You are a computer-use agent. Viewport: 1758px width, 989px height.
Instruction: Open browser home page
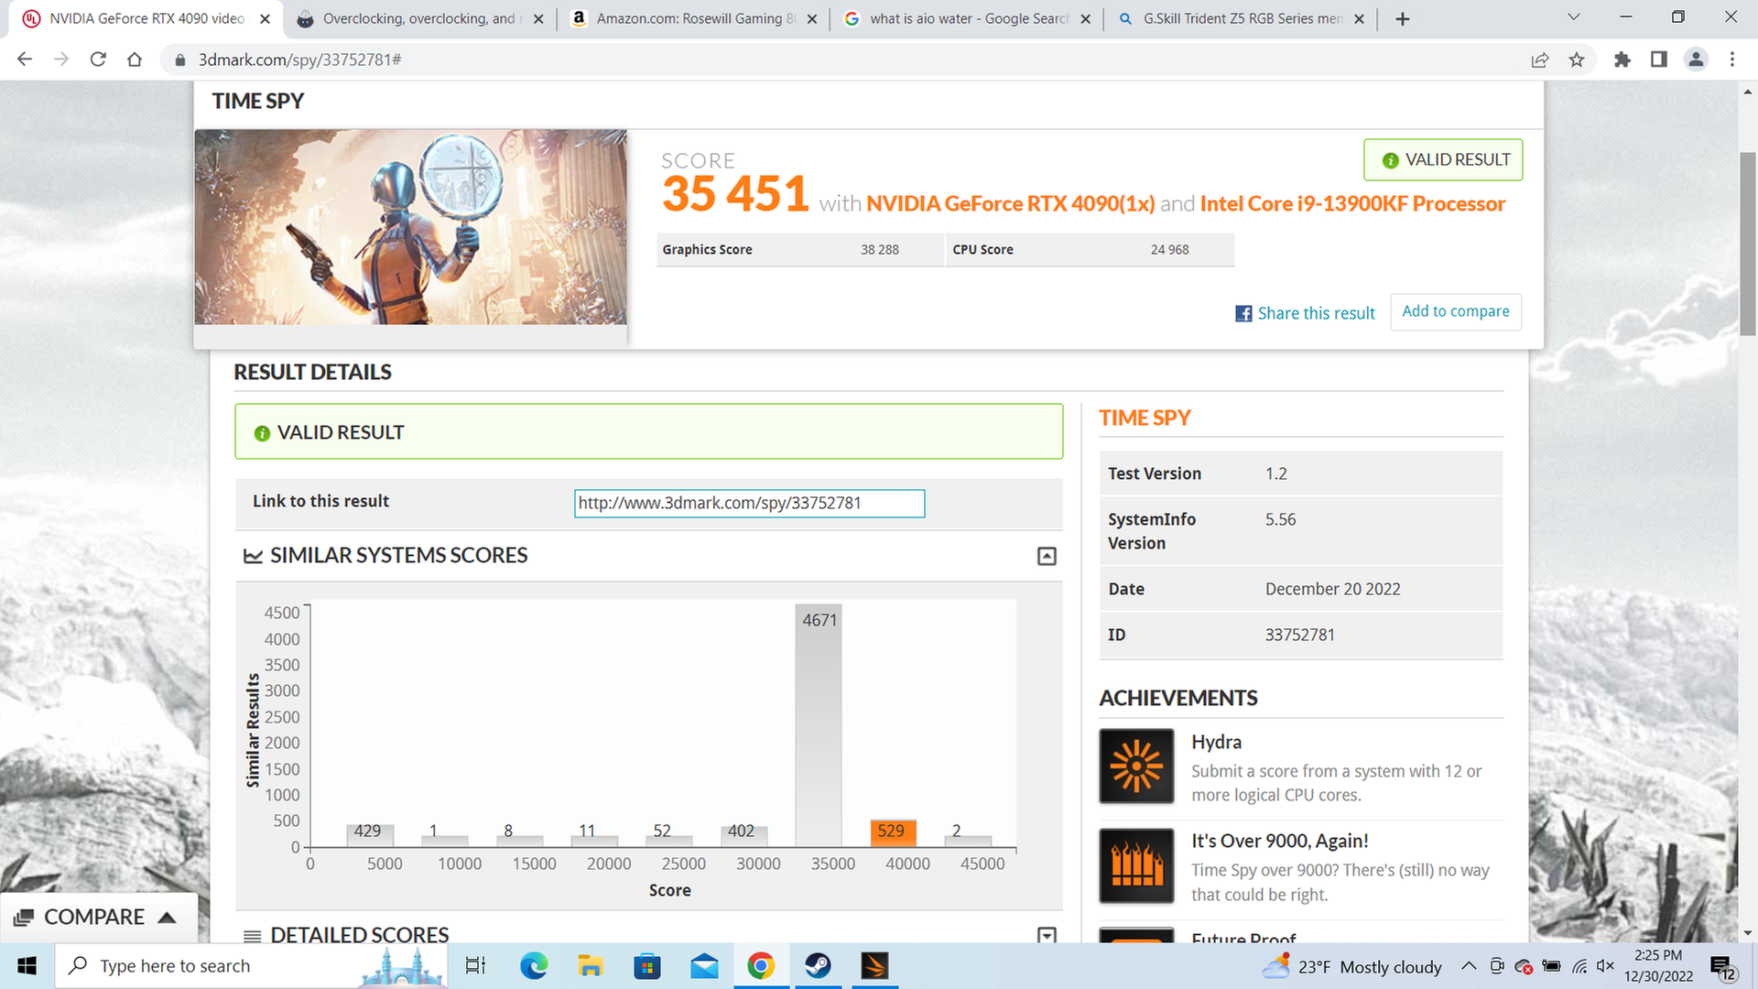[135, 60]
